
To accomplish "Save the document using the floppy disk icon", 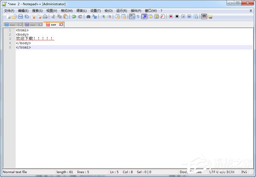I will (20, 17).
